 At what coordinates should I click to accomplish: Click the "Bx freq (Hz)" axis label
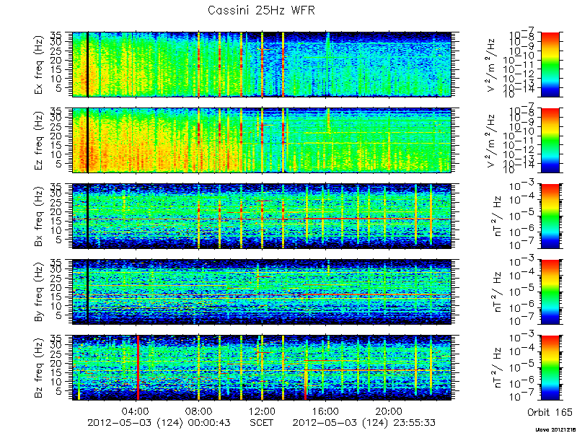[x=39, y=216]
